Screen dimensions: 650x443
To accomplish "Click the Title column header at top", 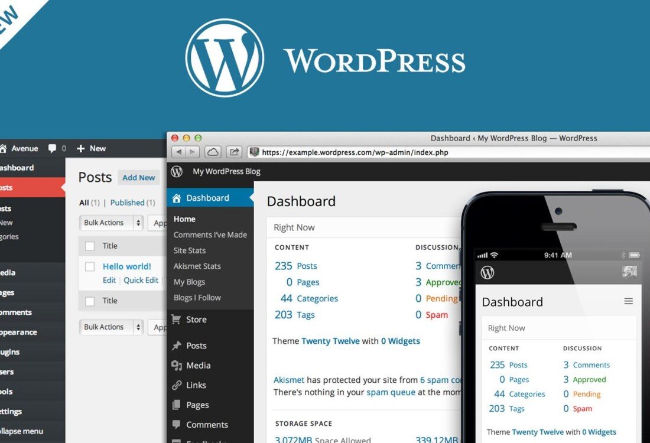I will tap(110, 246).
